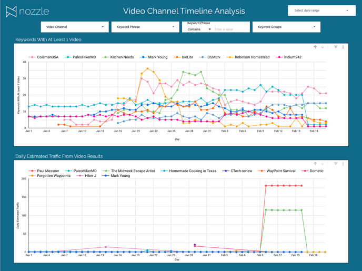362x271 pixels.
Task: Open more options menu on Traffic chart
Action: [343, 164]
